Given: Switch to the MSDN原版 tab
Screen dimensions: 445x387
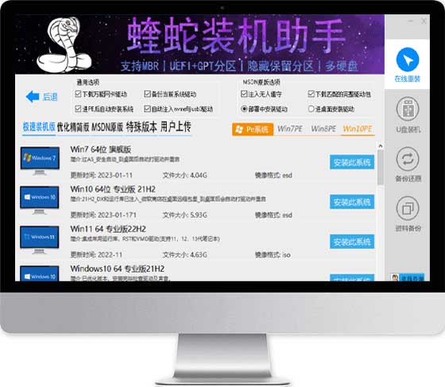Looking at the screenshot, I should (107, 127).
